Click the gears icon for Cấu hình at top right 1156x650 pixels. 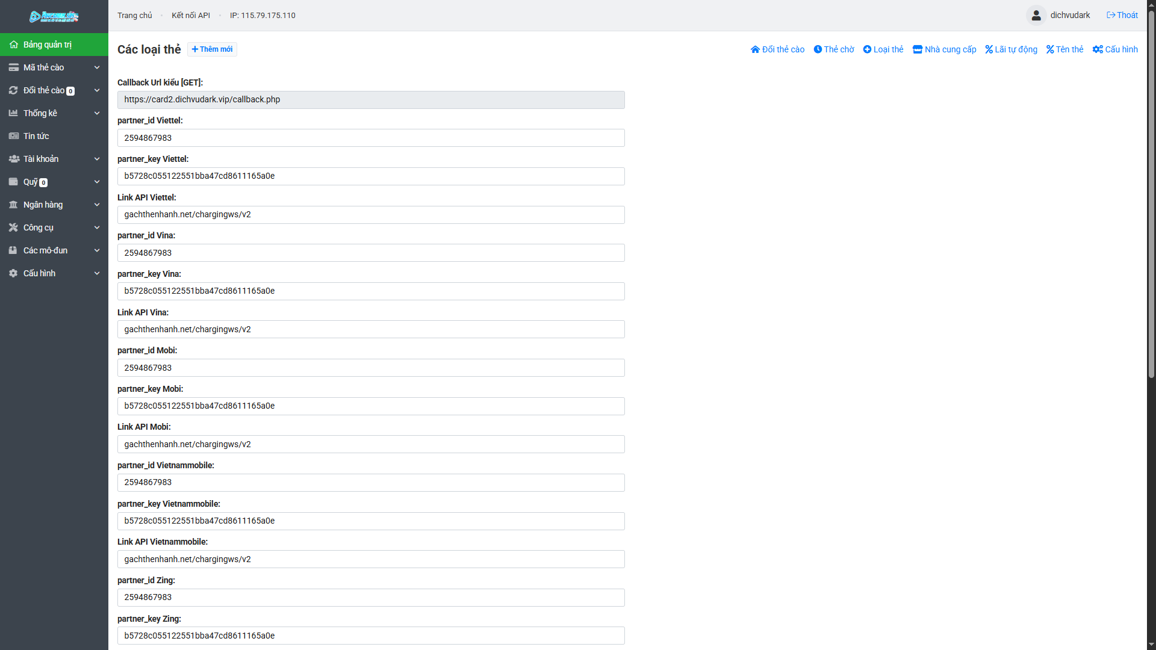1098,49
